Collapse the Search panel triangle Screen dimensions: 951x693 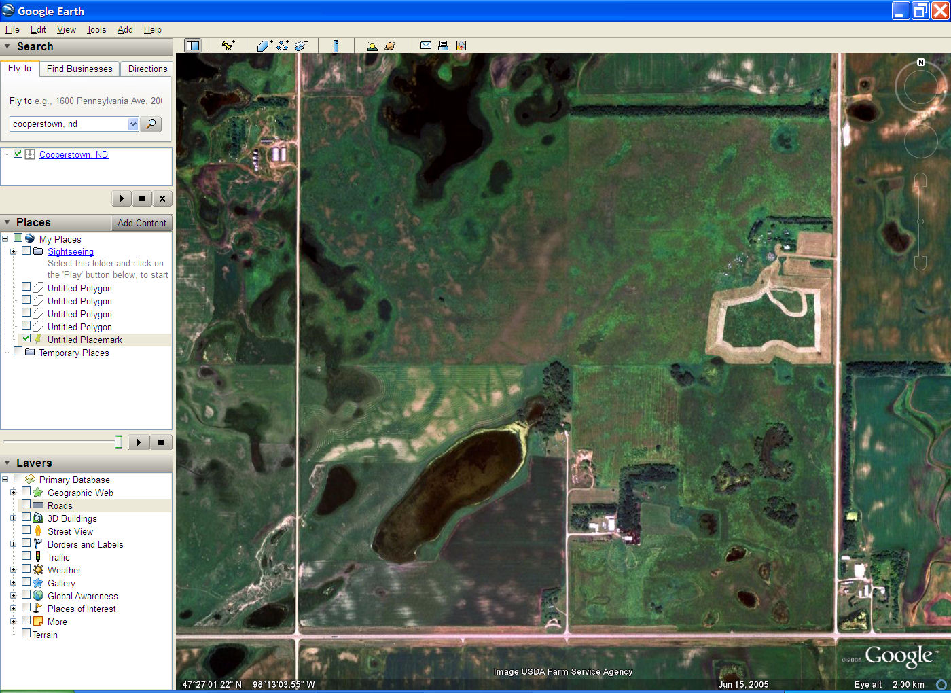(x=7, y=47)
